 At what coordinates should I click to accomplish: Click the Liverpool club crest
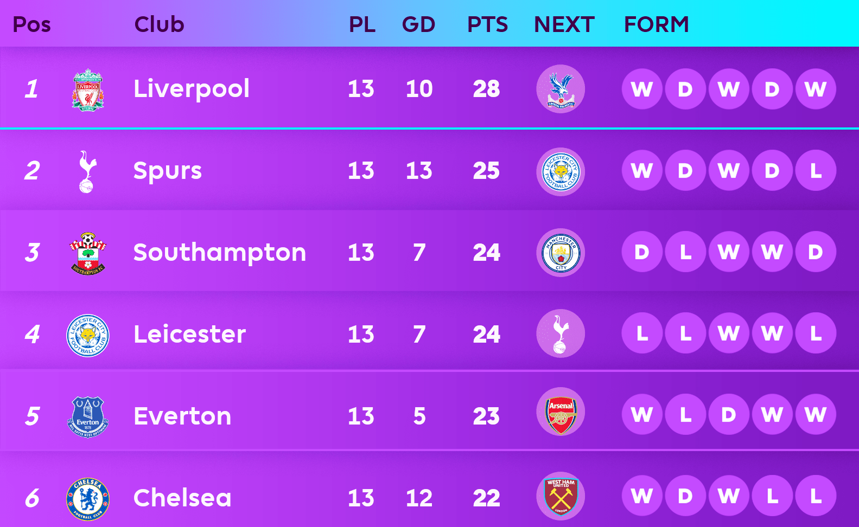88,90
